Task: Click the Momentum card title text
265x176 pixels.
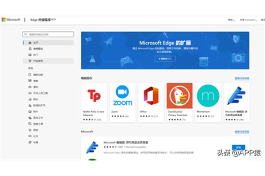Action: coord(203,111)
